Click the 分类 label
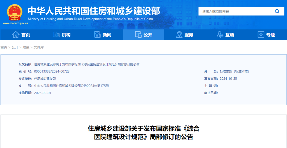Viewport: 287px width, 148px height. point(211,71)
